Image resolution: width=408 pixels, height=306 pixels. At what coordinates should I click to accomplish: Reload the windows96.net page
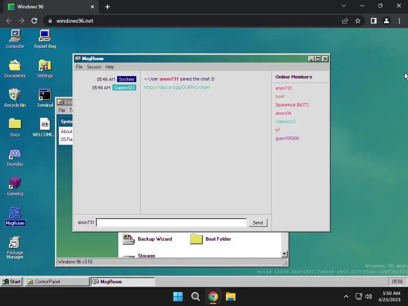[x=34, y=21]
